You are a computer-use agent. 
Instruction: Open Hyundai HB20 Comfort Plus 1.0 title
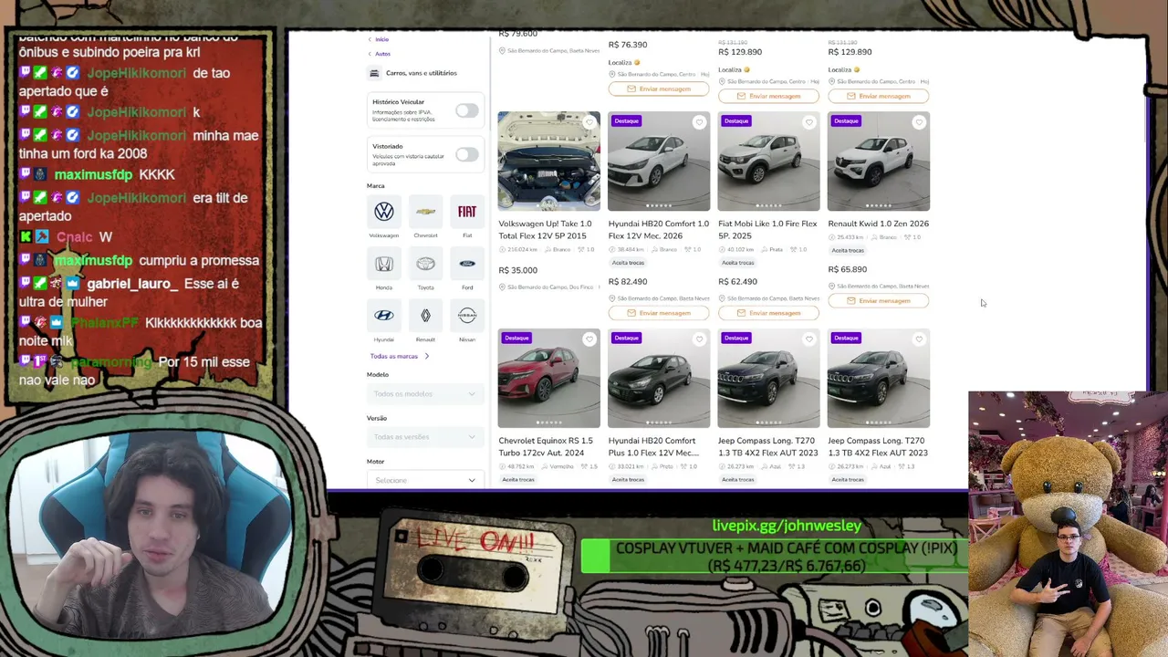pyautogui.click(x=654, y=447)
